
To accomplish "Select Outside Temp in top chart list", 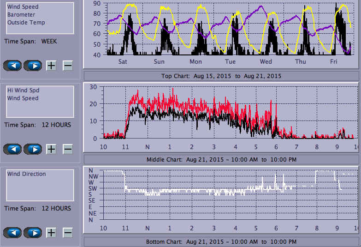I will [x=26, y=22].
